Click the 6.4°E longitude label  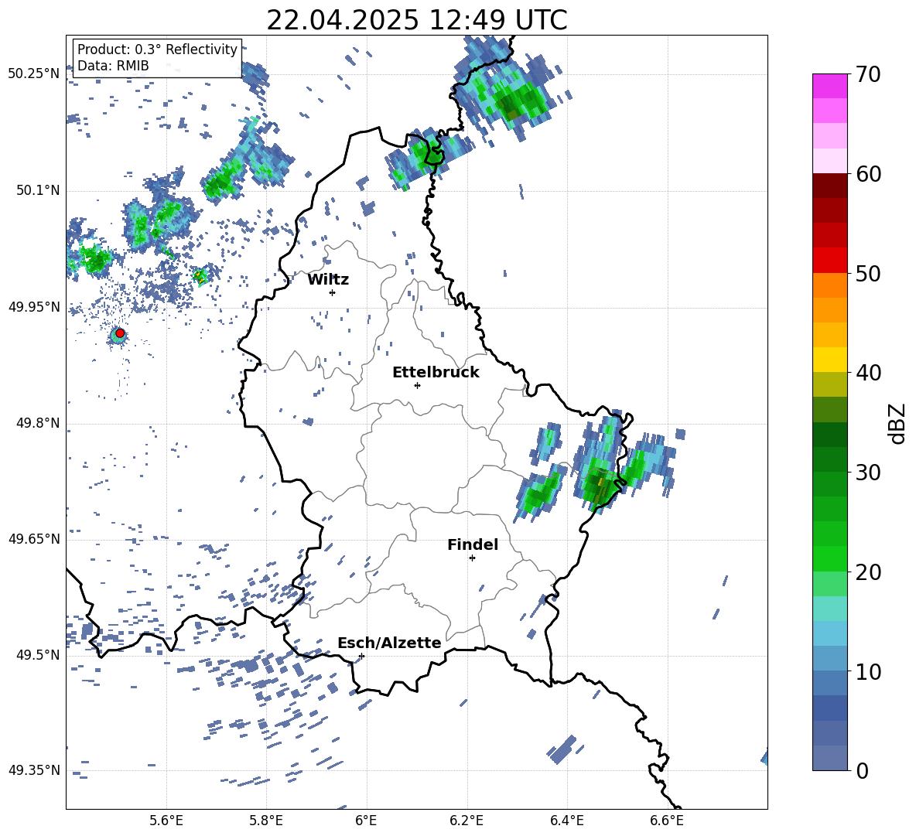[x=567, y=821]
